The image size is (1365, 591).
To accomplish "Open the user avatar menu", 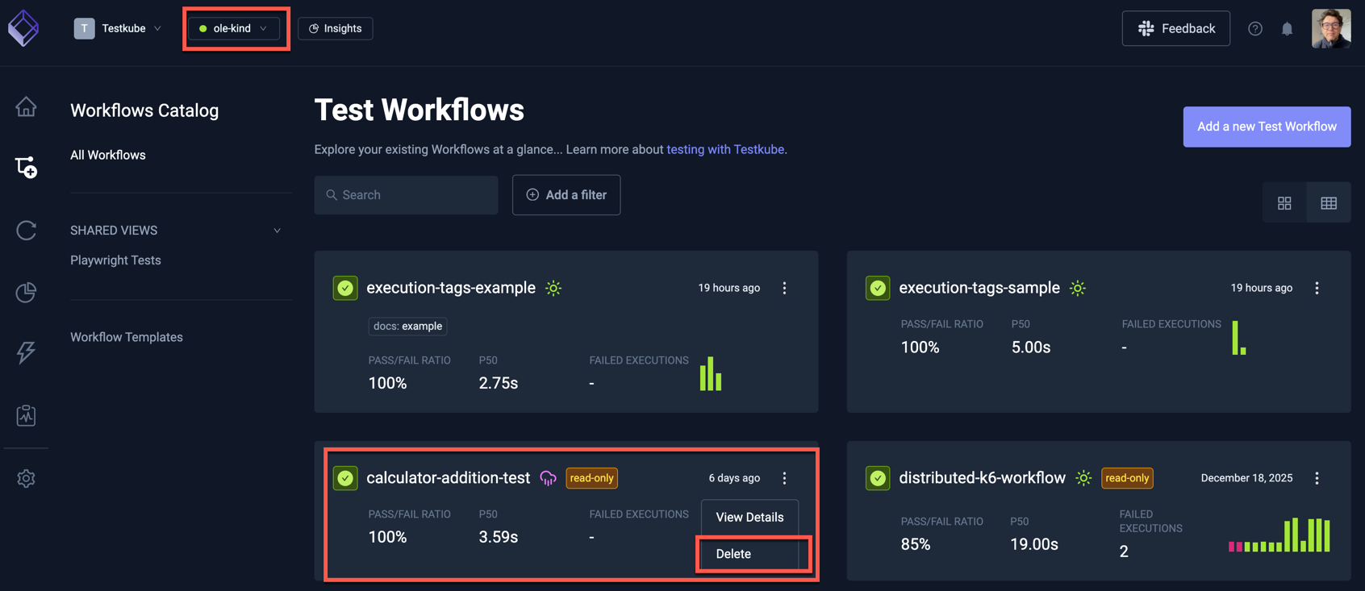I will [x=1331, y=28].
